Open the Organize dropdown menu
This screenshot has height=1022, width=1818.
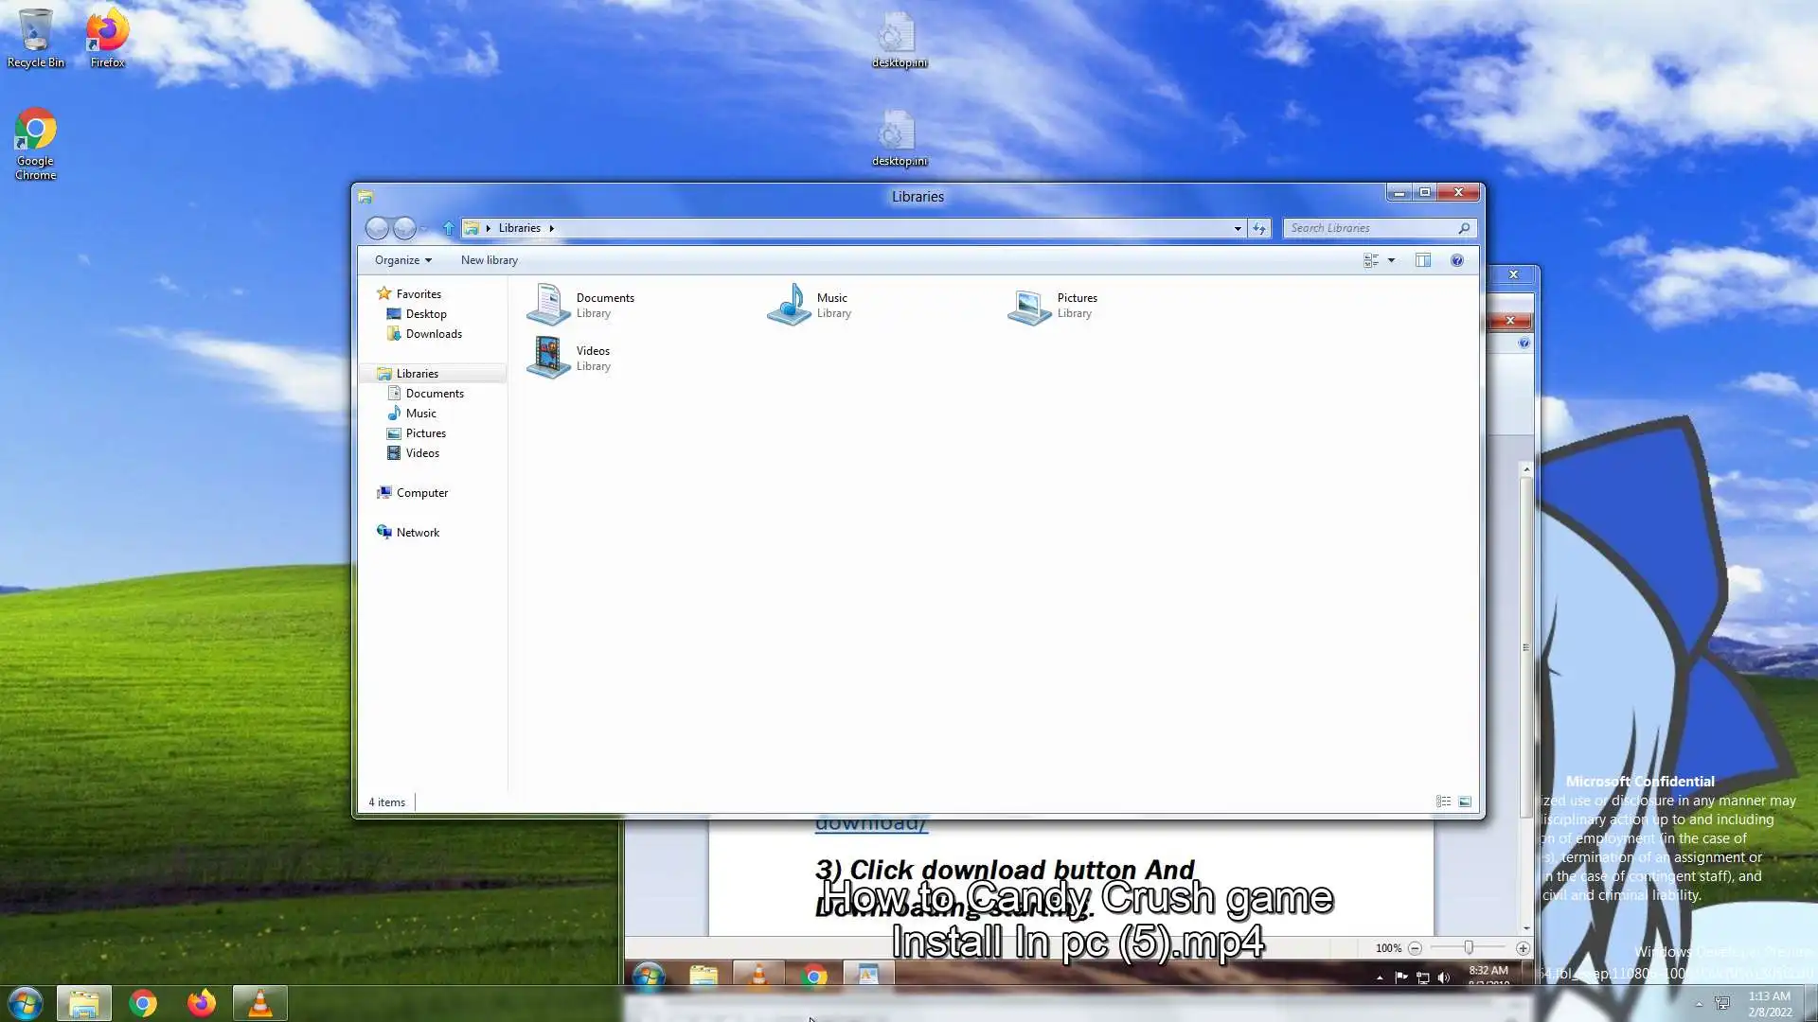[x=402, y=260]
